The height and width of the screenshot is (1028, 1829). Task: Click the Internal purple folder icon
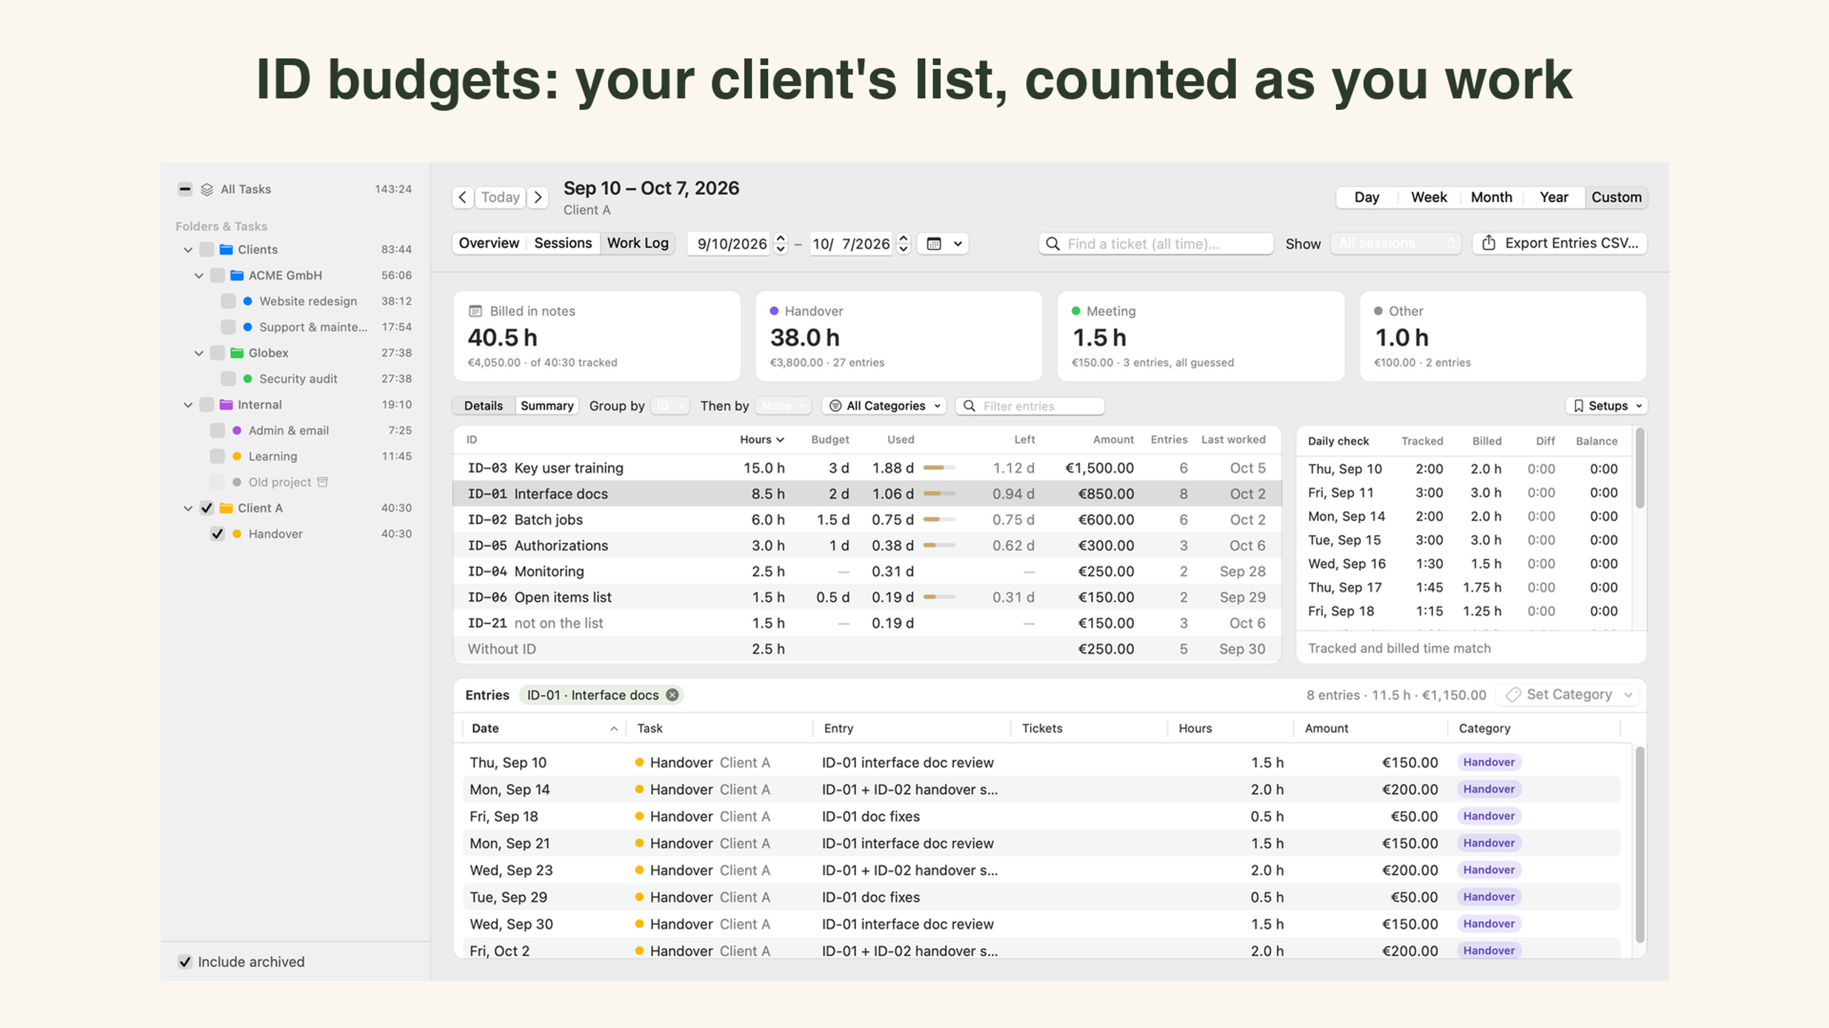tap(226, 404)
